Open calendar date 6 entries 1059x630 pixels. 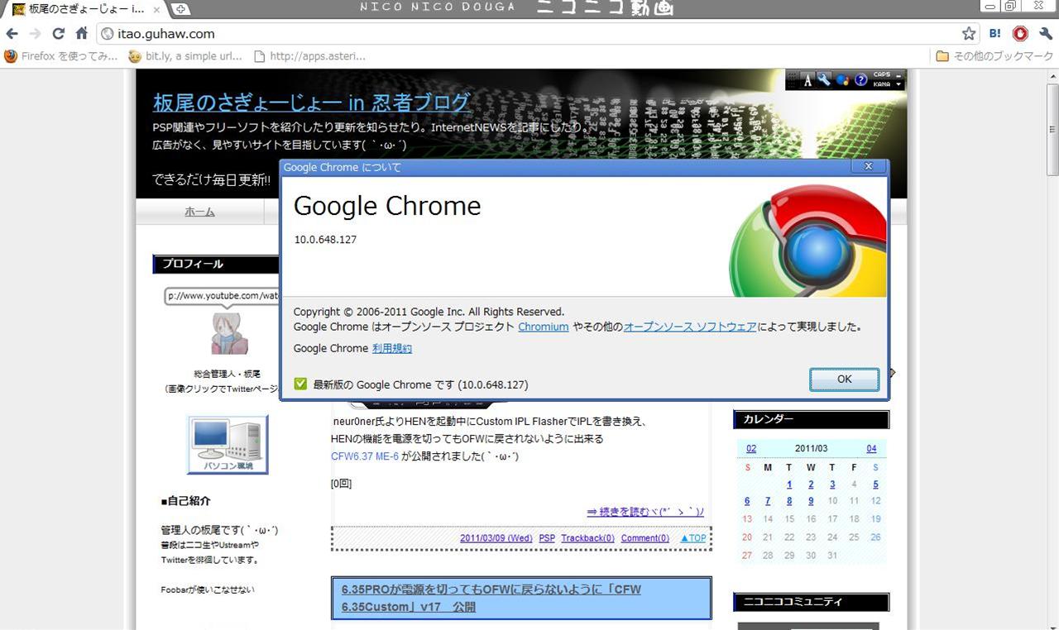point(747,501)
